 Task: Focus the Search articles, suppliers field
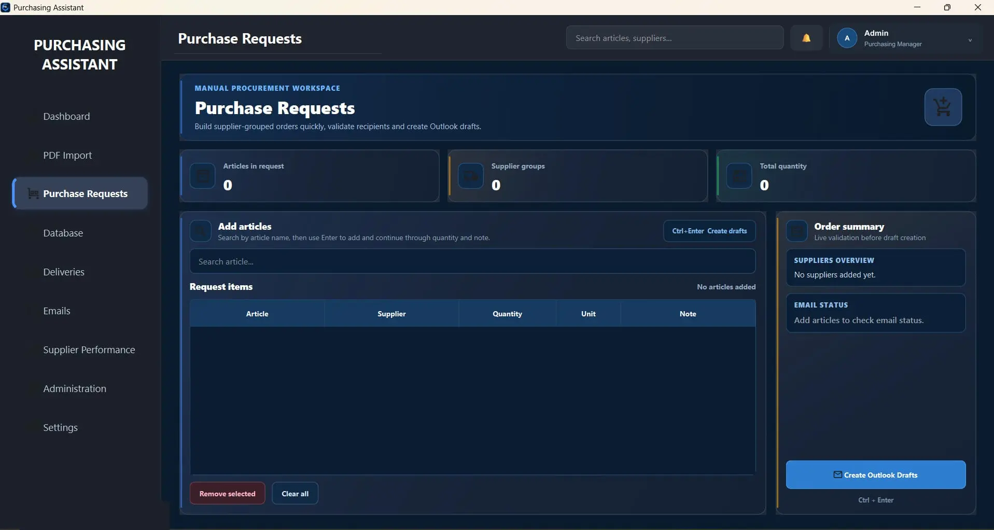pyautogui.click(x=675, y=38)
